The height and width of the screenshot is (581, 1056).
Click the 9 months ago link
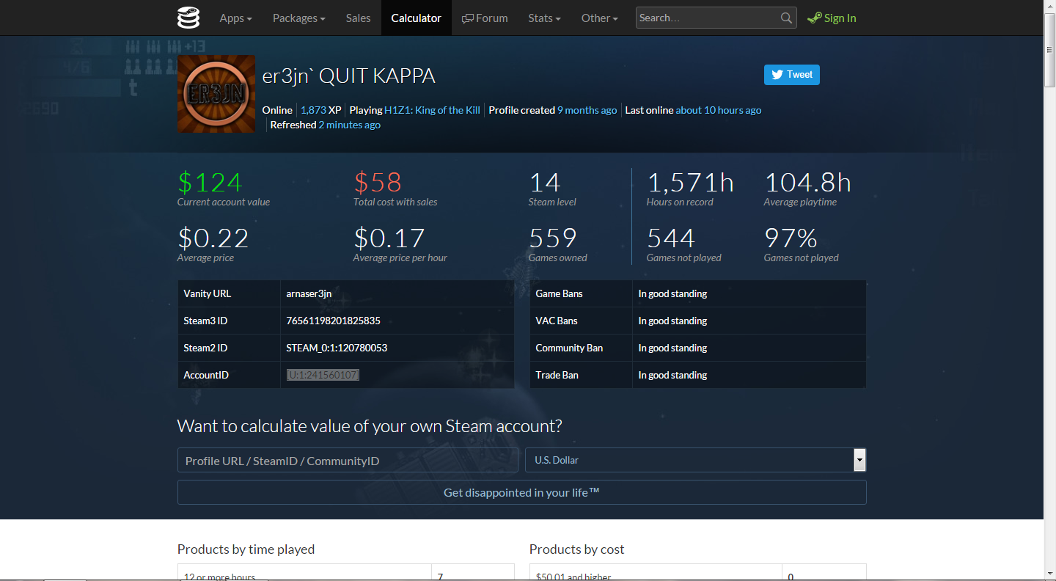587,110
